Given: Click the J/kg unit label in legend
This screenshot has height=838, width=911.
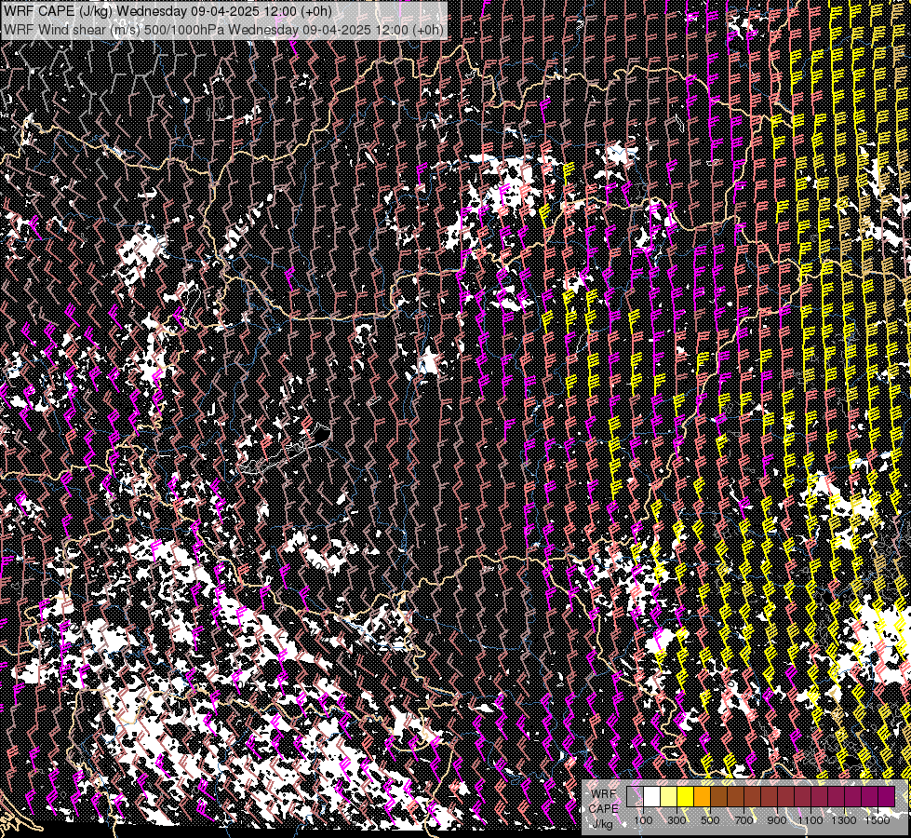Looking at the screenshot, I should pos(603,824).
